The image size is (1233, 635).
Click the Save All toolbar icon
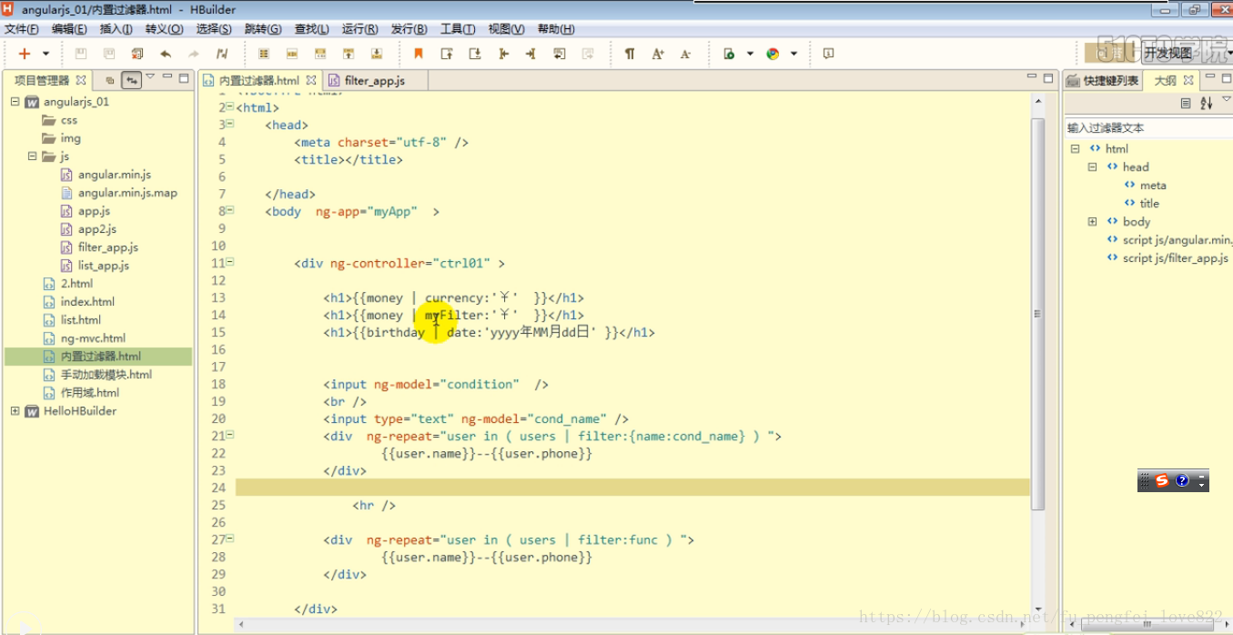pos(109,54)
